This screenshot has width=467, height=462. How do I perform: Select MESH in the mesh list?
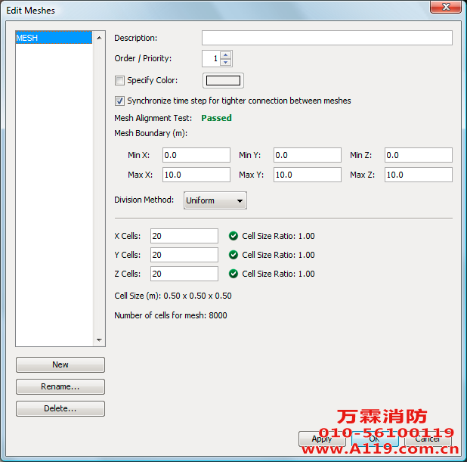[27, 38]
